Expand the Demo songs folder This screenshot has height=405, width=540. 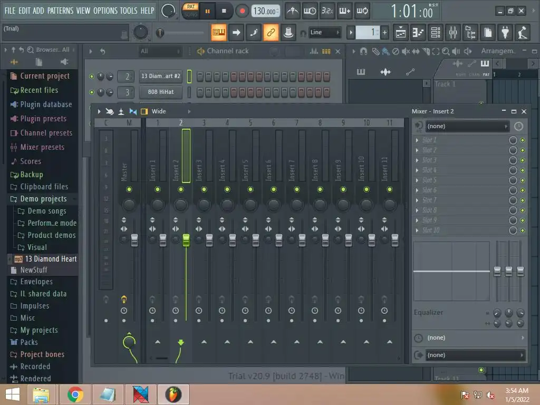pyautogui.click(x=47, y=211)
